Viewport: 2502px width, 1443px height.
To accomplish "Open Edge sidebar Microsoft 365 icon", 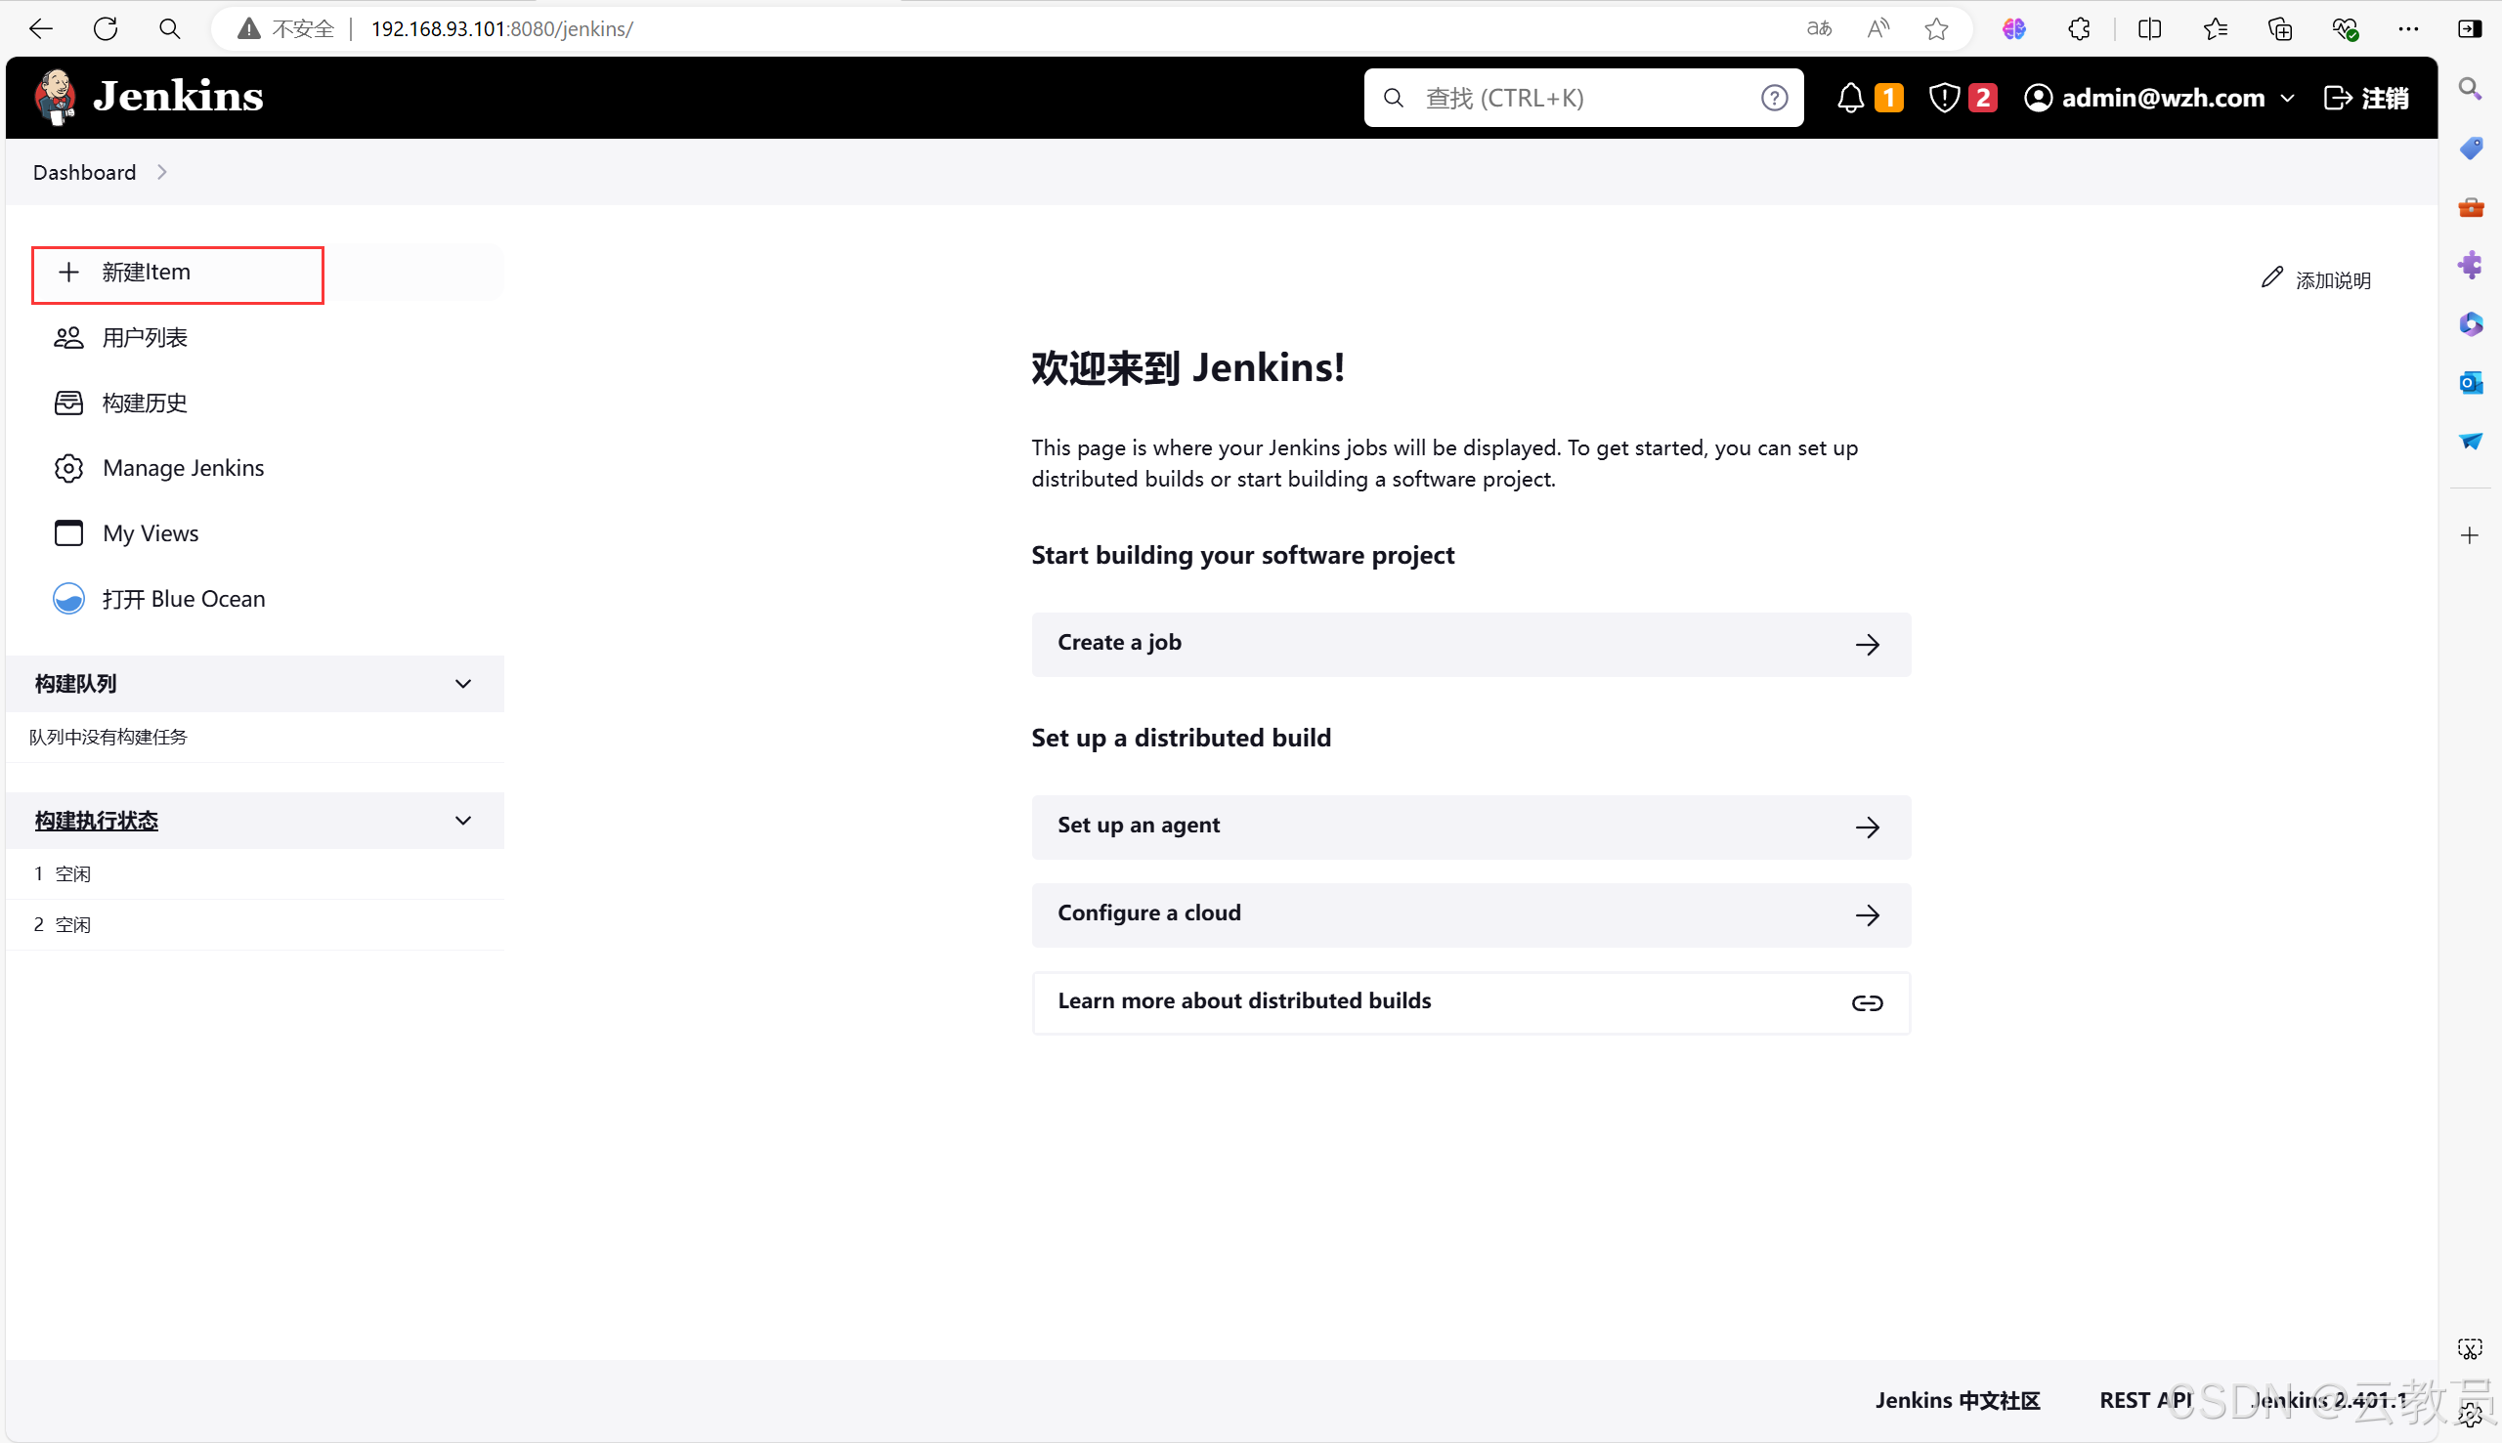I will point(2471,324).
